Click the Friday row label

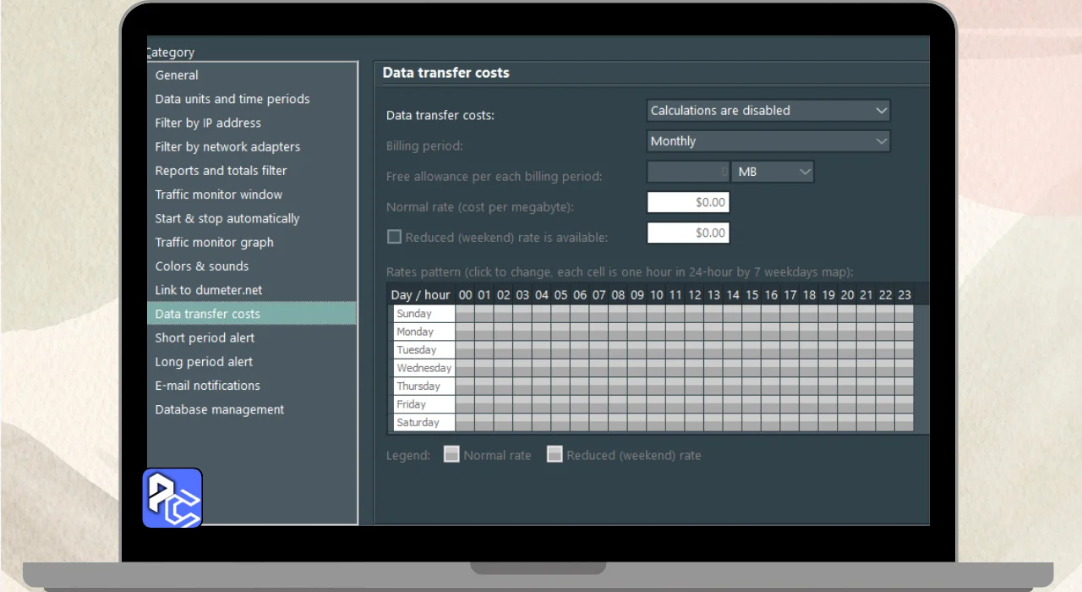(424, 404)
